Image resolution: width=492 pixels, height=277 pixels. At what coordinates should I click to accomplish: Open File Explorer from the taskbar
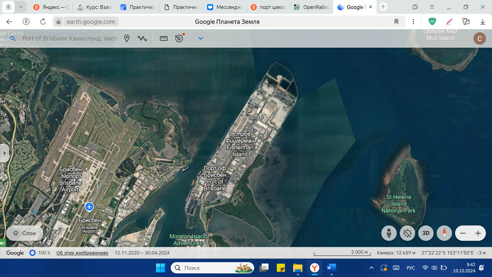pyautogui.click(x=298, y=268)
